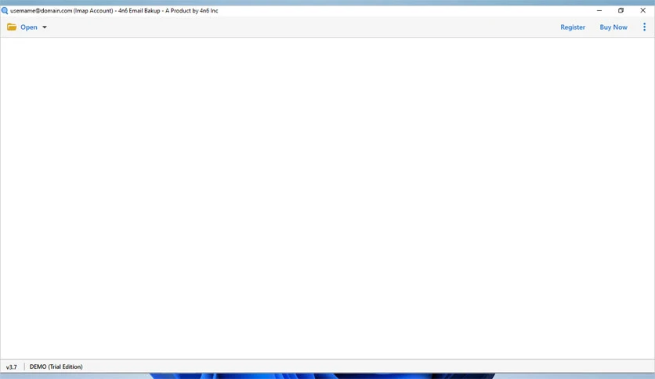Click the Open menu label

[x=29, y=27]
